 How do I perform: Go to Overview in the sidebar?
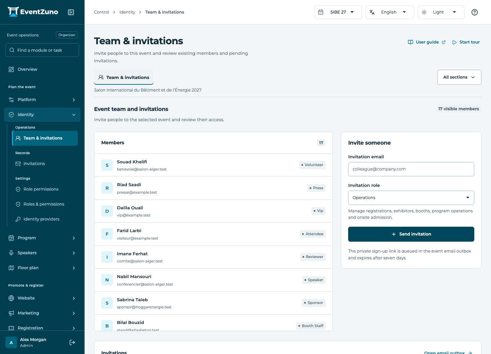[x=42, y=69]
